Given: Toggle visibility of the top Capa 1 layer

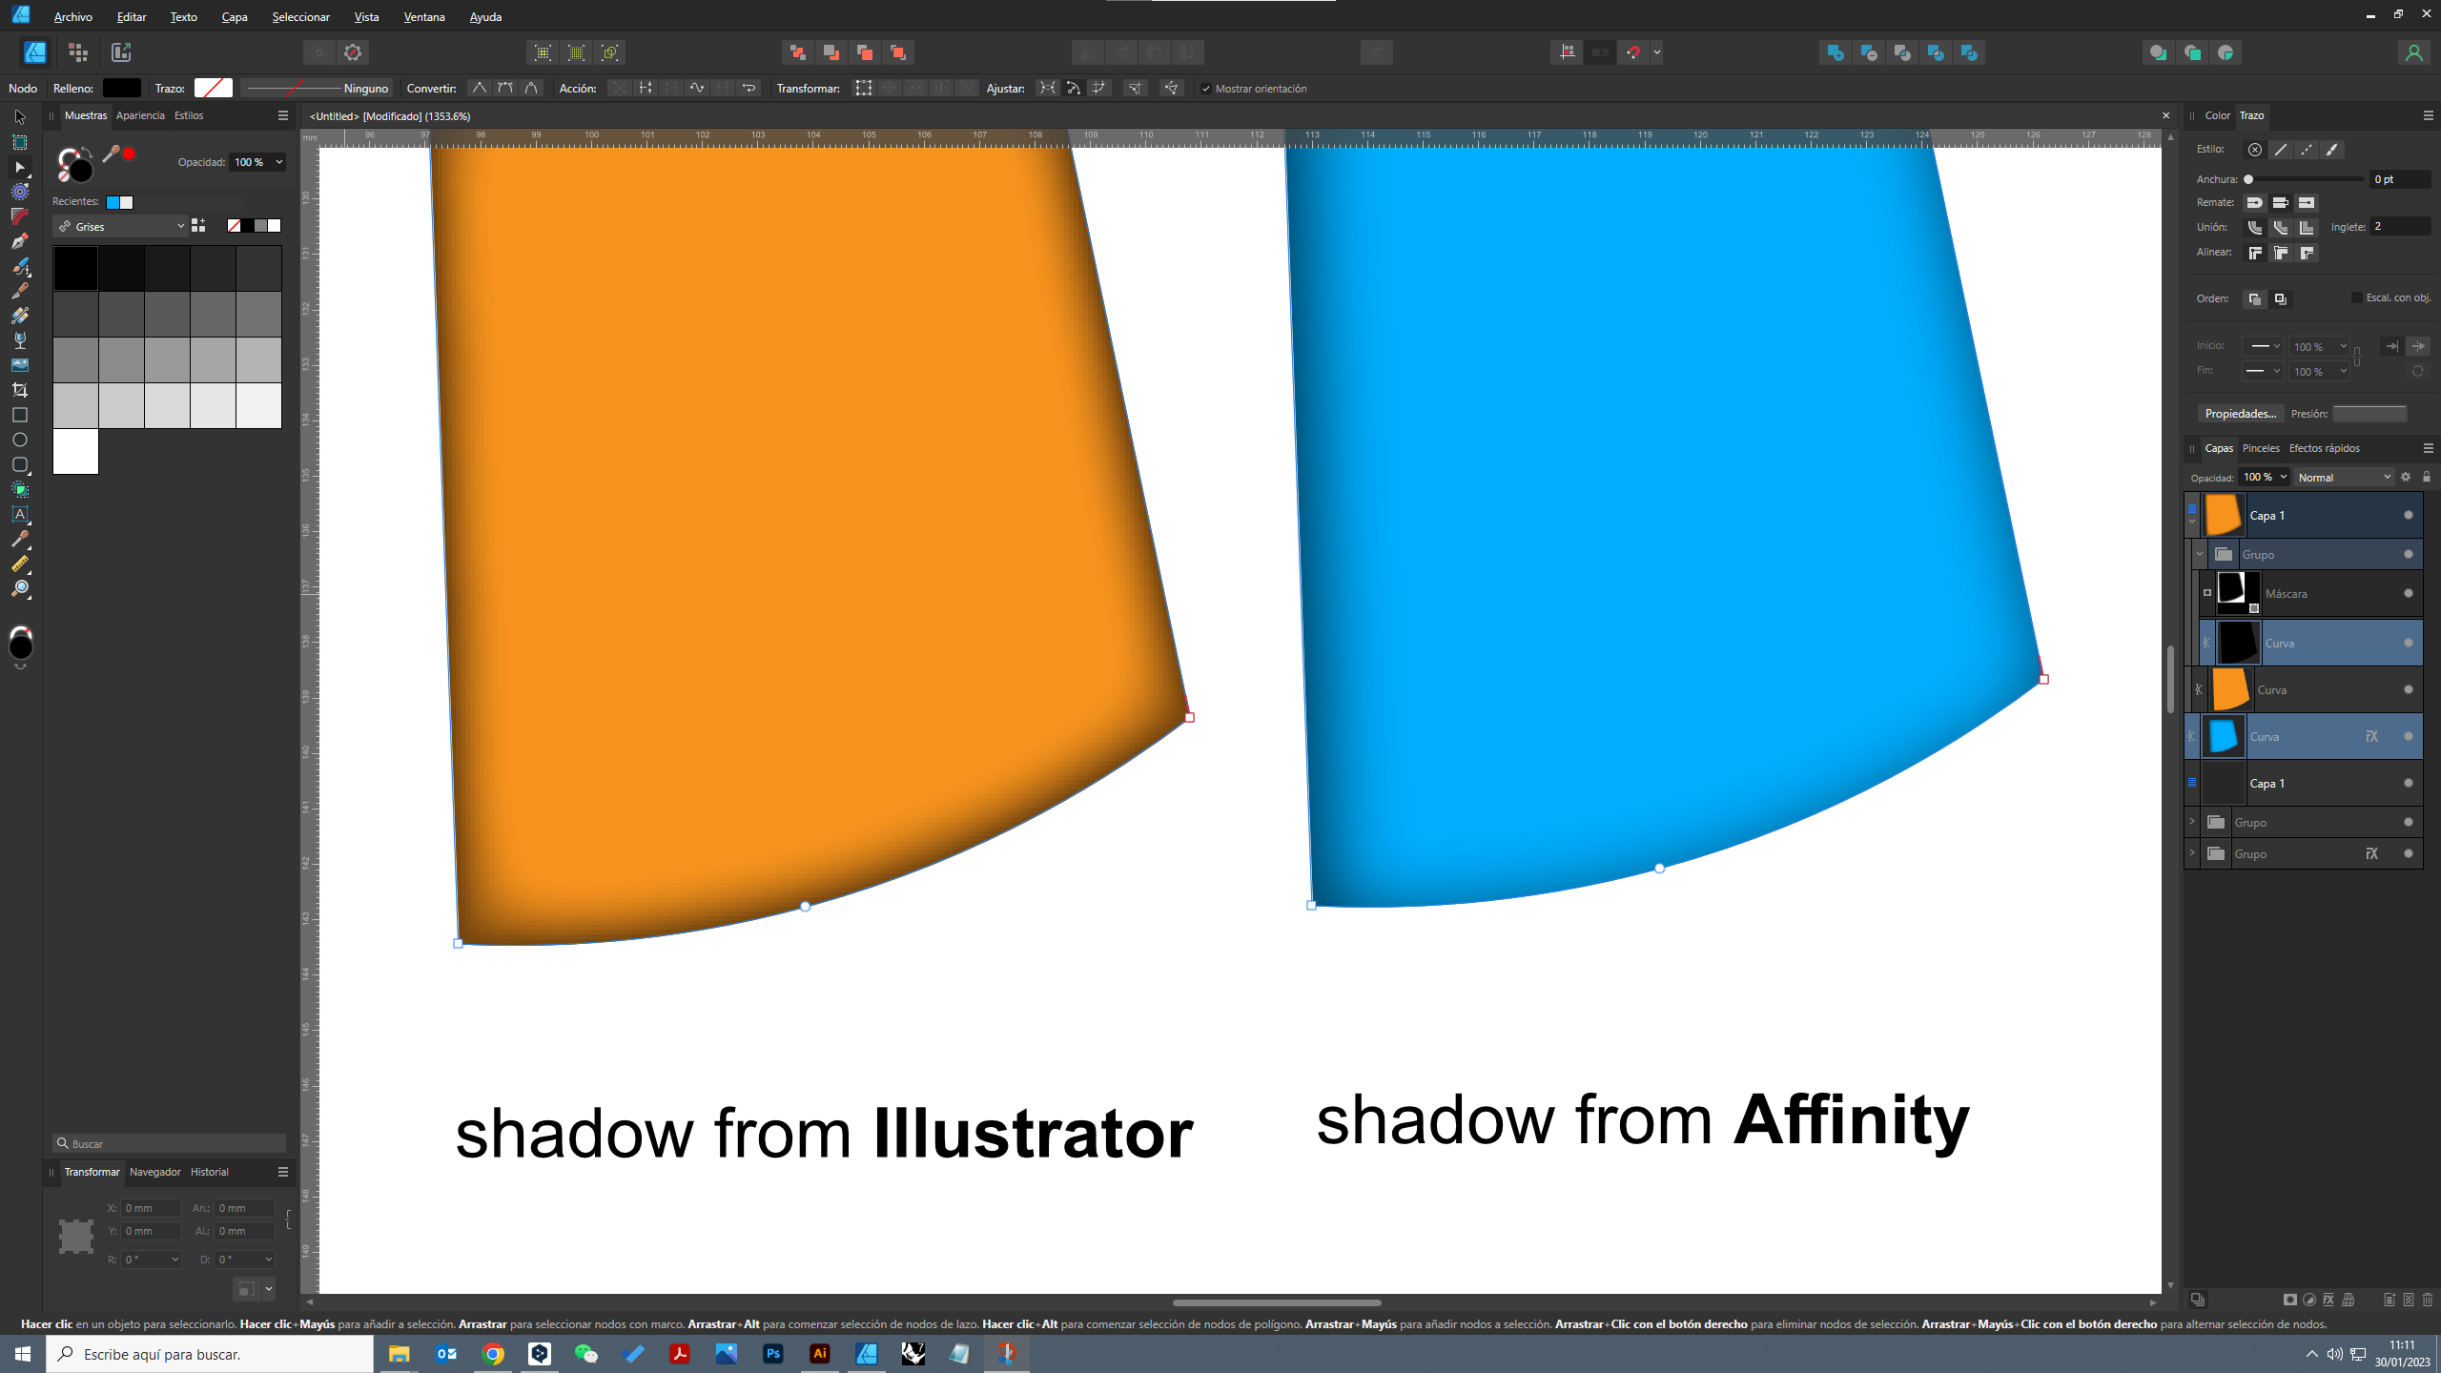Looking at the screenshot, I should coord(2409,515).
